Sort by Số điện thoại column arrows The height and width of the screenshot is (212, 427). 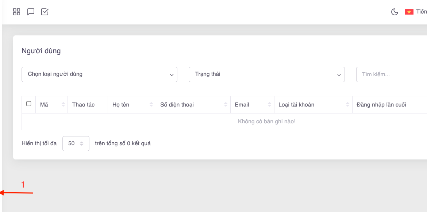click(226, 105)
